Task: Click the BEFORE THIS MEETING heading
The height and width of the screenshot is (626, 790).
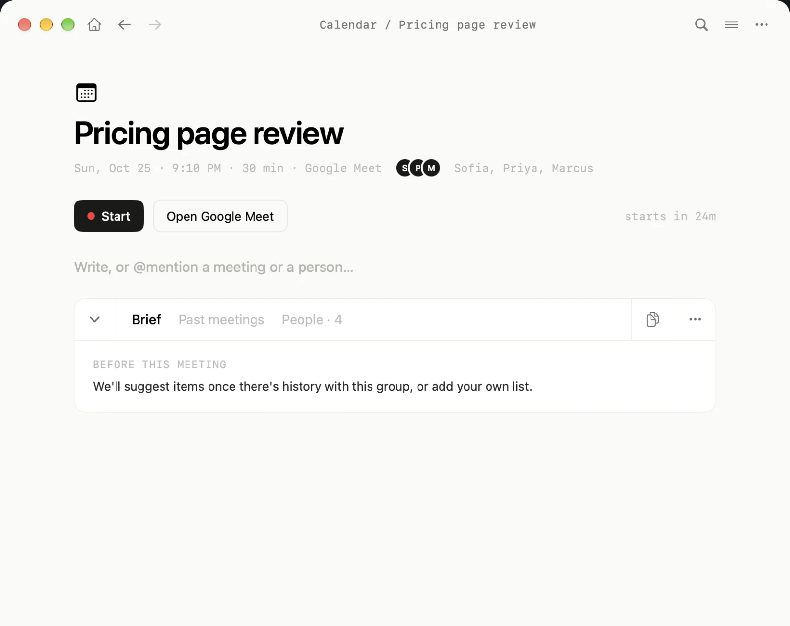Action: pyautogui.click(x=160, y=364)
